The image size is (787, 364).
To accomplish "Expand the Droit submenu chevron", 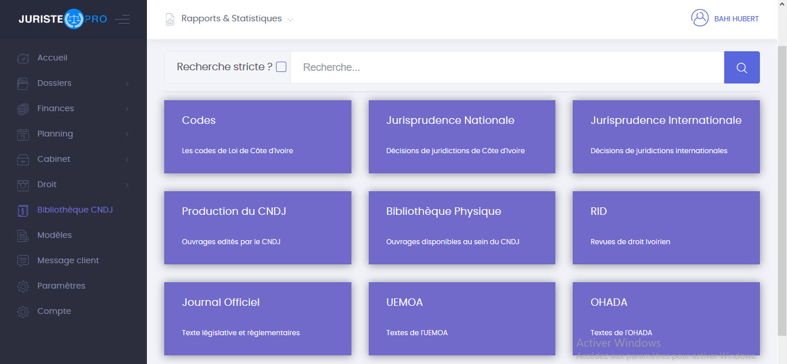I will [127, 185].
